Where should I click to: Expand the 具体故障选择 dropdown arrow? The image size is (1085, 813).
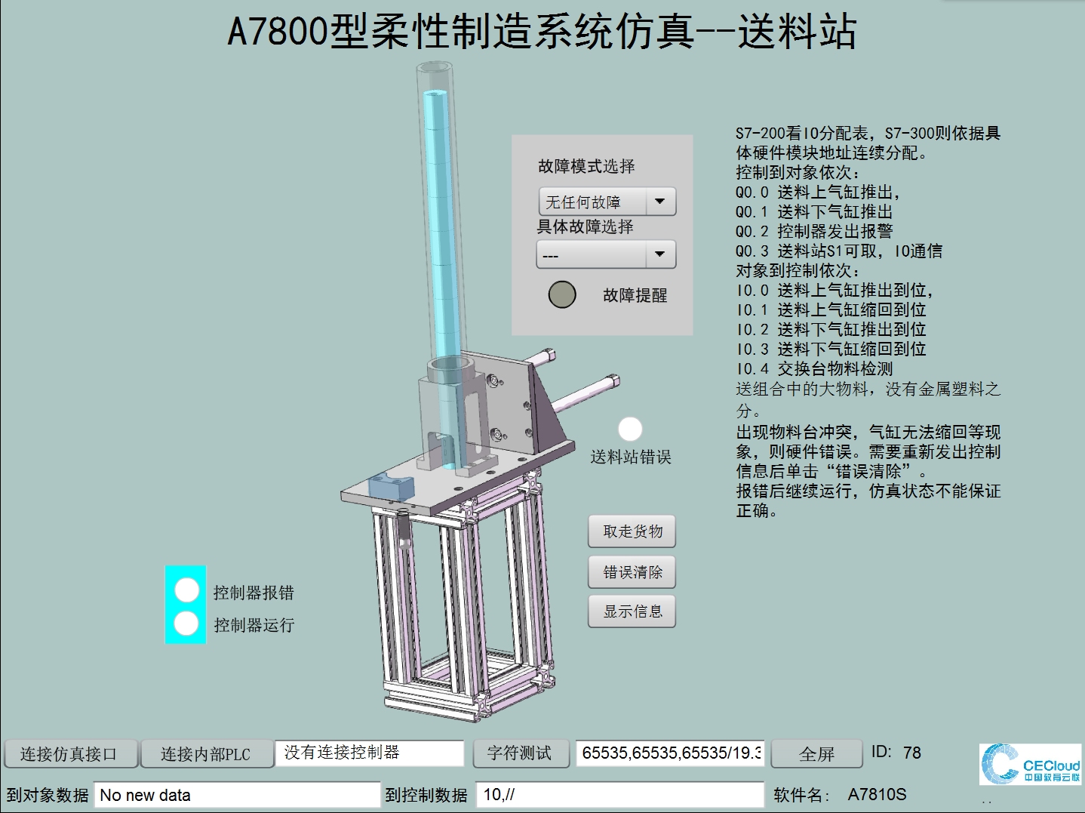coord(660,254)
